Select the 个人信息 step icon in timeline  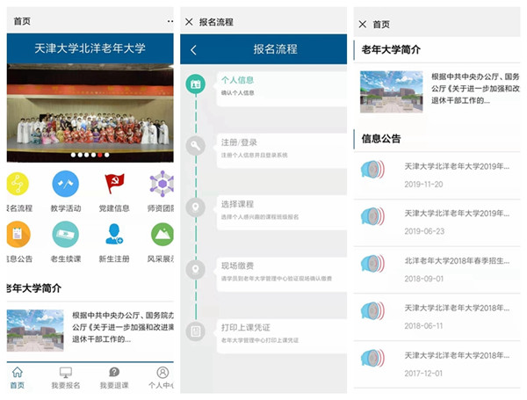tap(196, 85)
